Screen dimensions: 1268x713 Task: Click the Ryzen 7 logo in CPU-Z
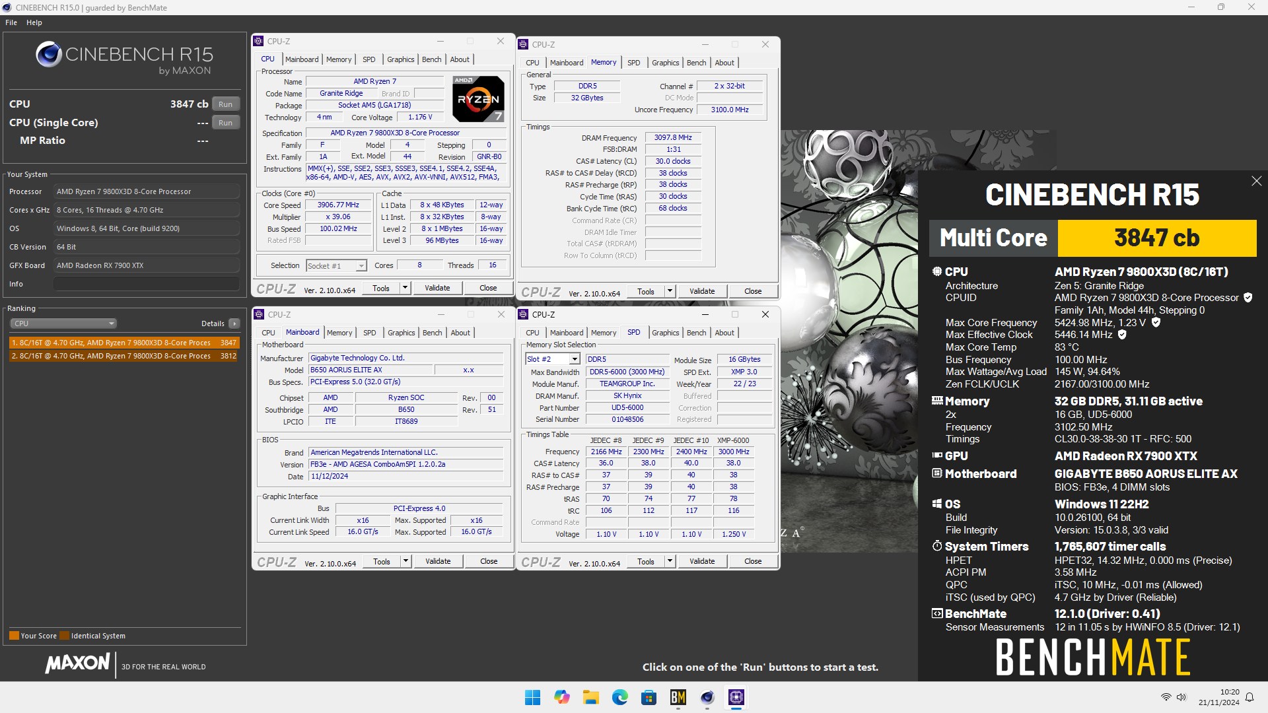[479, 98]
